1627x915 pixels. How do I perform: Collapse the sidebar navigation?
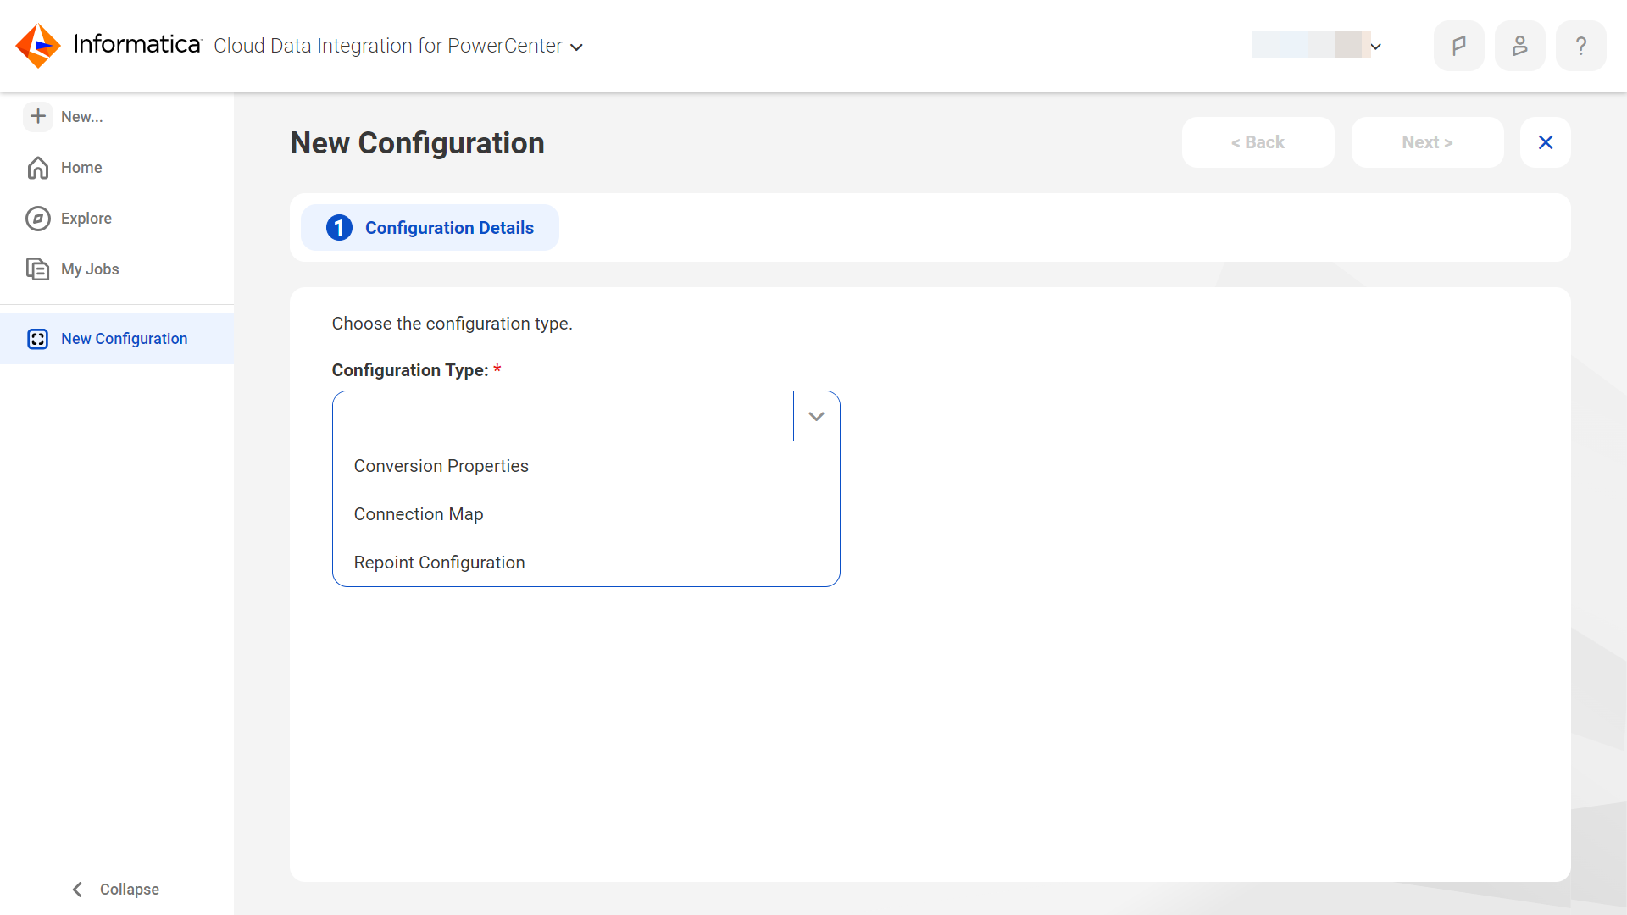pos(115,889)
